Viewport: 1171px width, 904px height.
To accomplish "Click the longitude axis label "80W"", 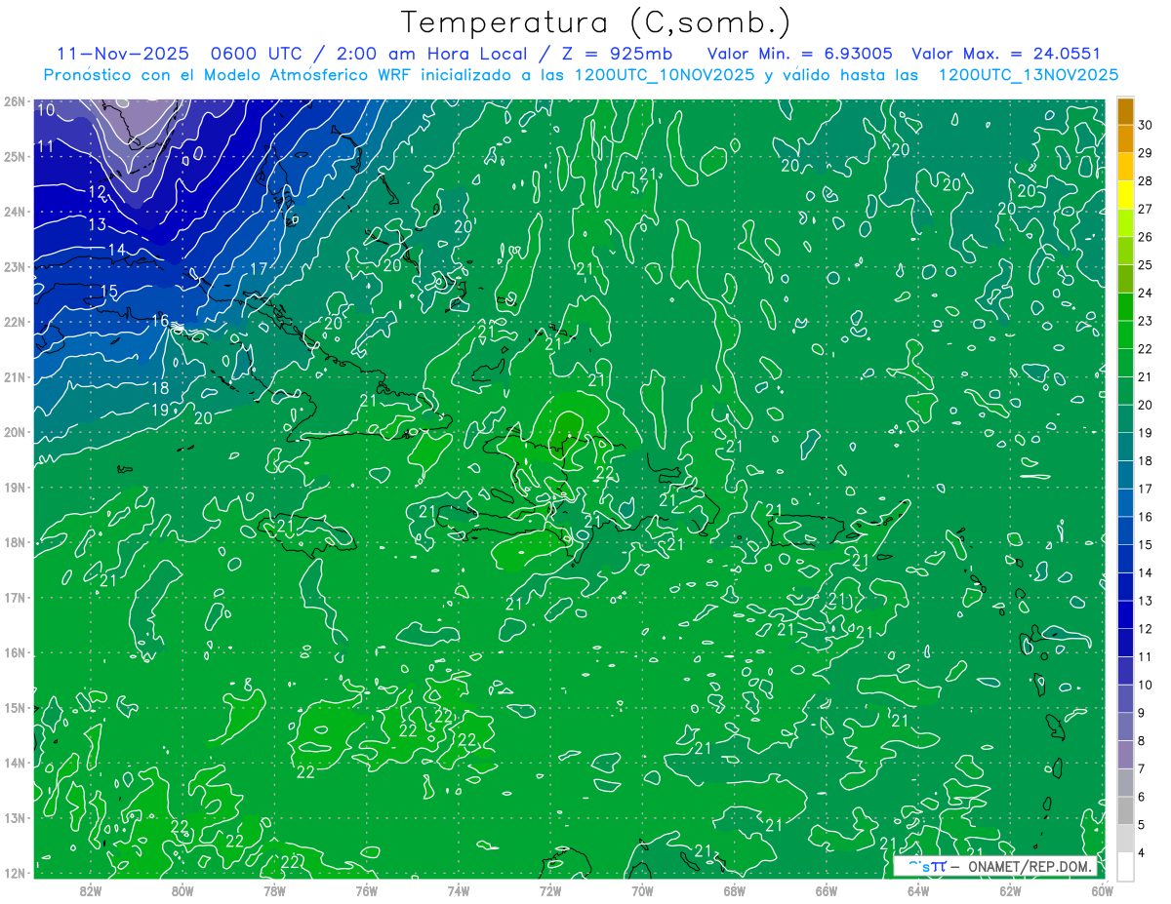I will click(x=182, y=890).
